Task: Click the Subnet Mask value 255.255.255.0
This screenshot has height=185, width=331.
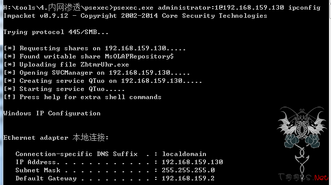Action: [188, 170]
